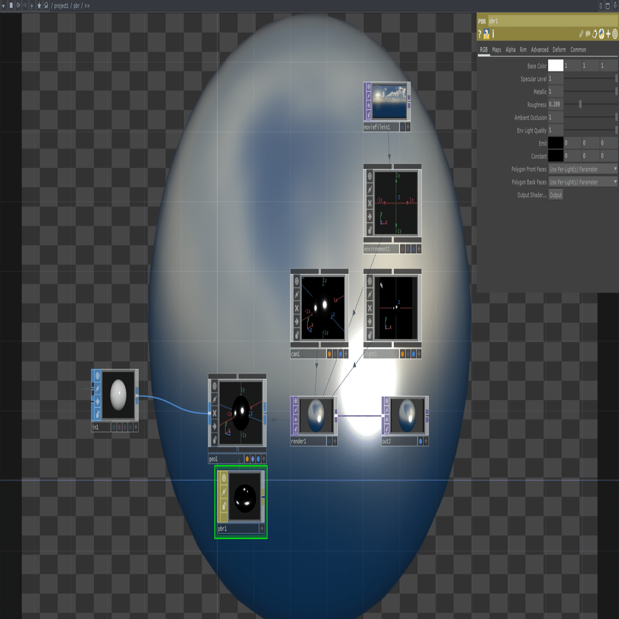Toggle the bypass X flag on environment1
Viewport: 619px width, 619px height.
[x=369, y=203]
